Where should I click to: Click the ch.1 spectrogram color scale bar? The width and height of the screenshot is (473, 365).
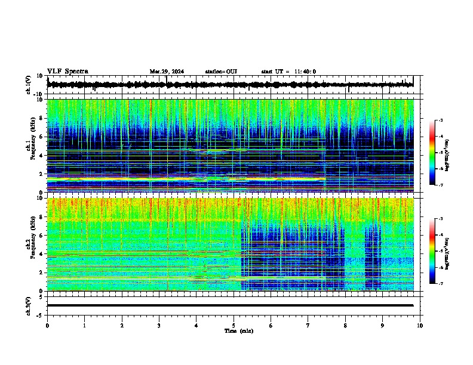click(432, 153)
